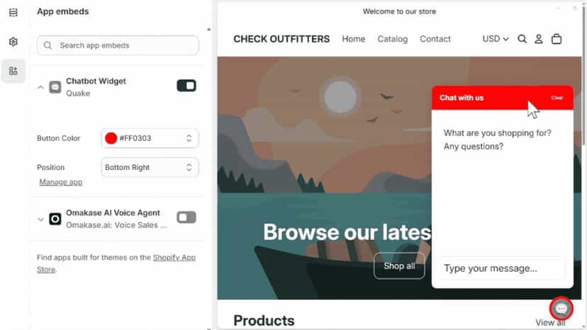Click the magnifier in Search app embeds
Viewport: 587px width, 330px height.
point(47,45)
